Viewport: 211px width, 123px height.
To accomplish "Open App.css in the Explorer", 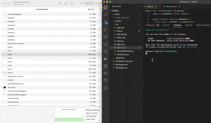I will point(120,28).
